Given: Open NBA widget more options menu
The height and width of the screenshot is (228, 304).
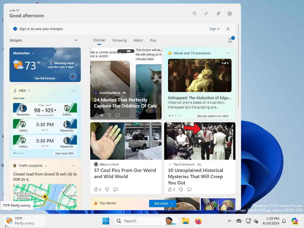Looking at the screenshot, I should tap(73, 91).
